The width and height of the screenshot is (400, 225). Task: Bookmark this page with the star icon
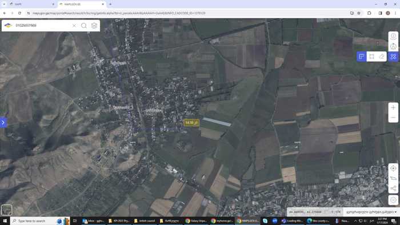pos(359,13)
